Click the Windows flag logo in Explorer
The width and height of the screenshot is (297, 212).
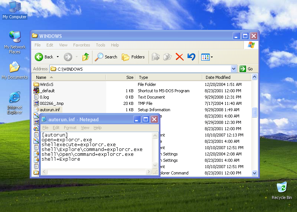coord(251,45)
